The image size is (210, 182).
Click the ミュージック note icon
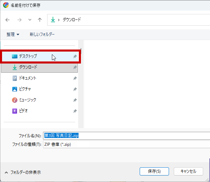(15, 100)
